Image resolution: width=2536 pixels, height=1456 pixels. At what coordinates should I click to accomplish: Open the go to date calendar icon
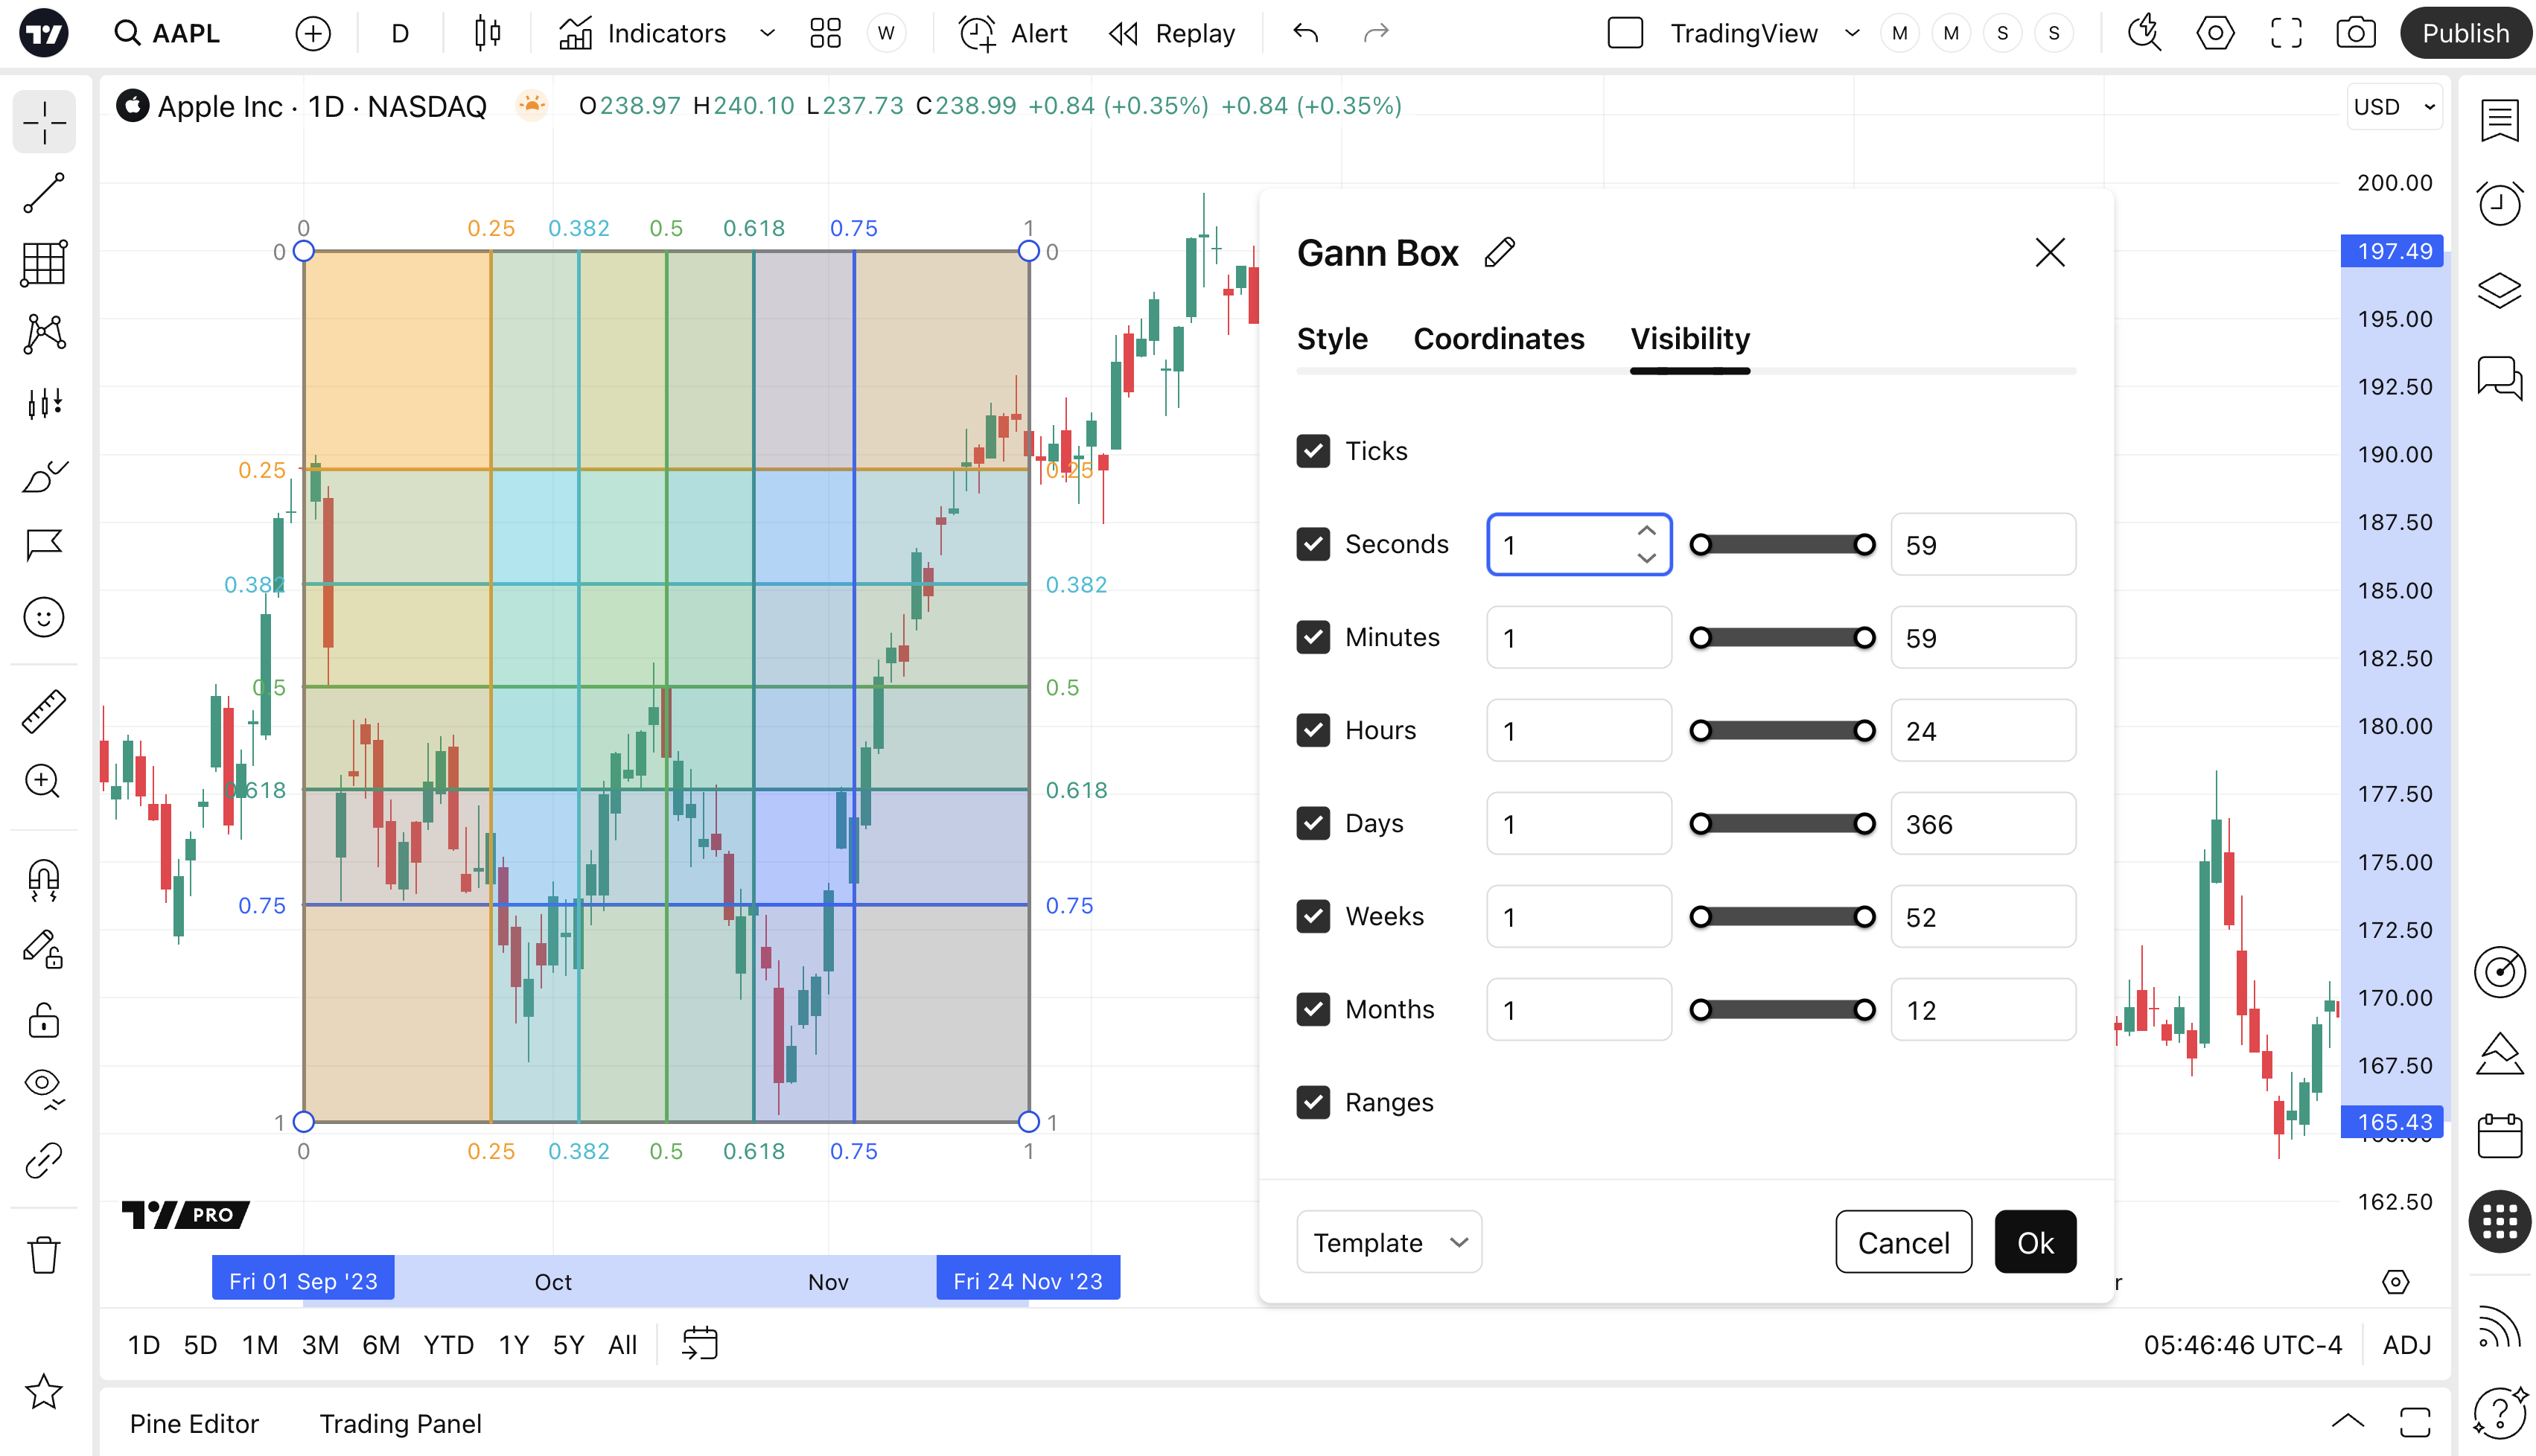pyautogui.click(x=700, y=1344)
